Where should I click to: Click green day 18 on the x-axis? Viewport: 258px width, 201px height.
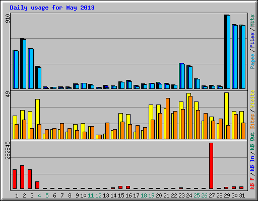pyautogui.click(x=144, y=195)
